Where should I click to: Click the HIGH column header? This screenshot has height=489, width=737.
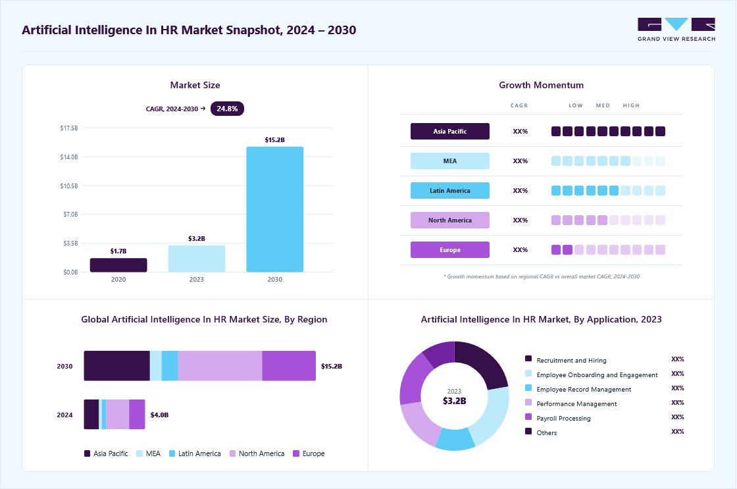(x=631, y=105)
